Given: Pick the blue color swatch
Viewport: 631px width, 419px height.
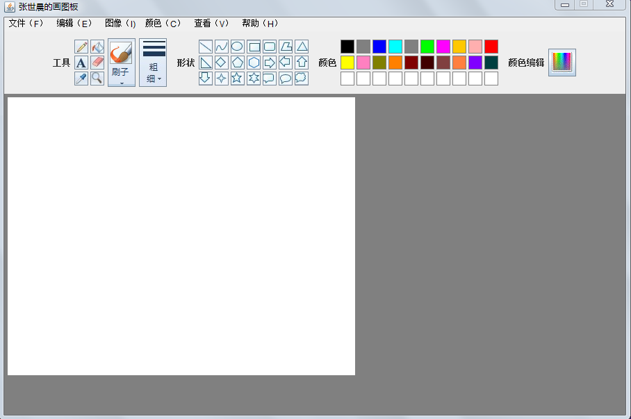Looking at the screenshot, I should [x=379, y=47].
